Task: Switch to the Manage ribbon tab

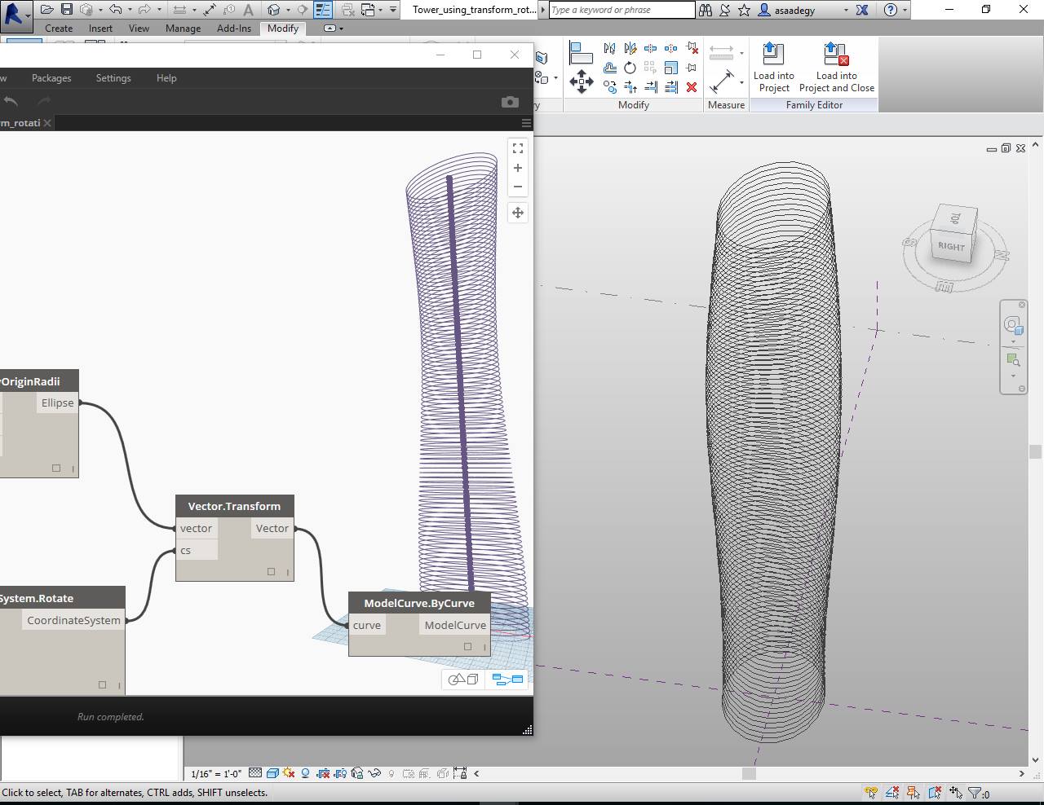Action: [183, 28]
